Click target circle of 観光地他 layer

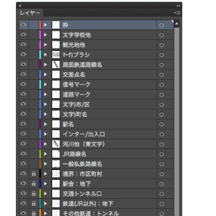[x=162, y=45]
